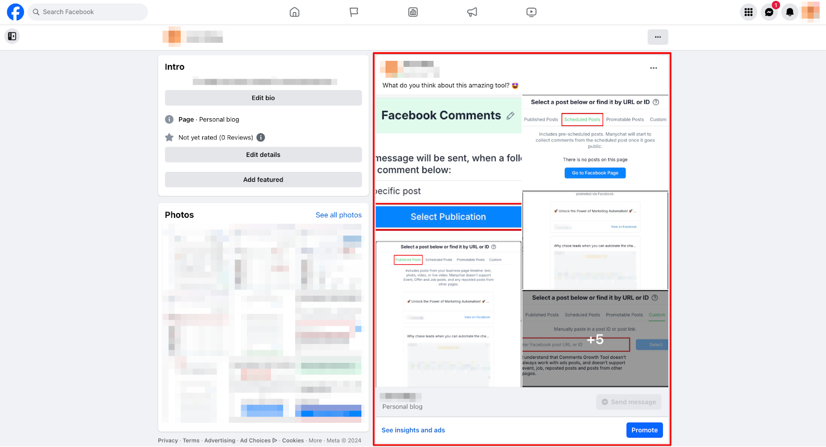Open the post's three-dot options menu
Image resolution: width=826 pixels, height=447 pixels.
point(654,68)
